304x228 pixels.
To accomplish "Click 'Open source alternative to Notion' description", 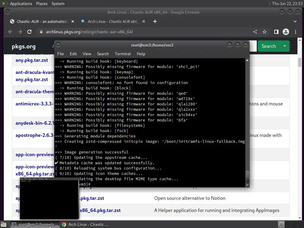I will 190,198.
